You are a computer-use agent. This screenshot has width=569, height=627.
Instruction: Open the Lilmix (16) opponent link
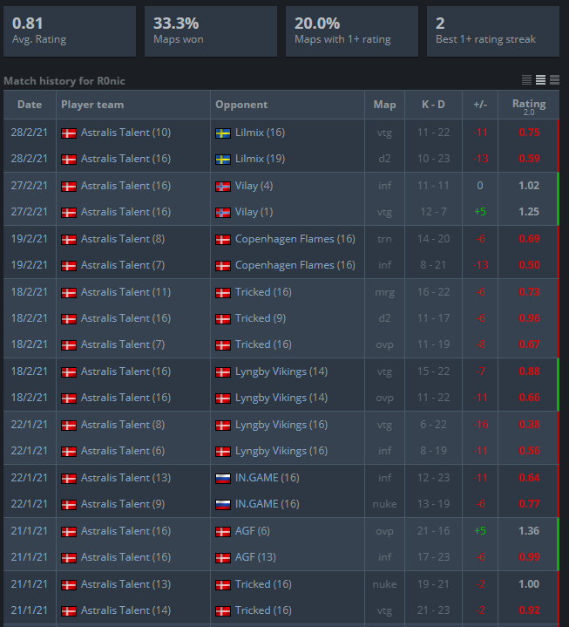coord(260,133)
